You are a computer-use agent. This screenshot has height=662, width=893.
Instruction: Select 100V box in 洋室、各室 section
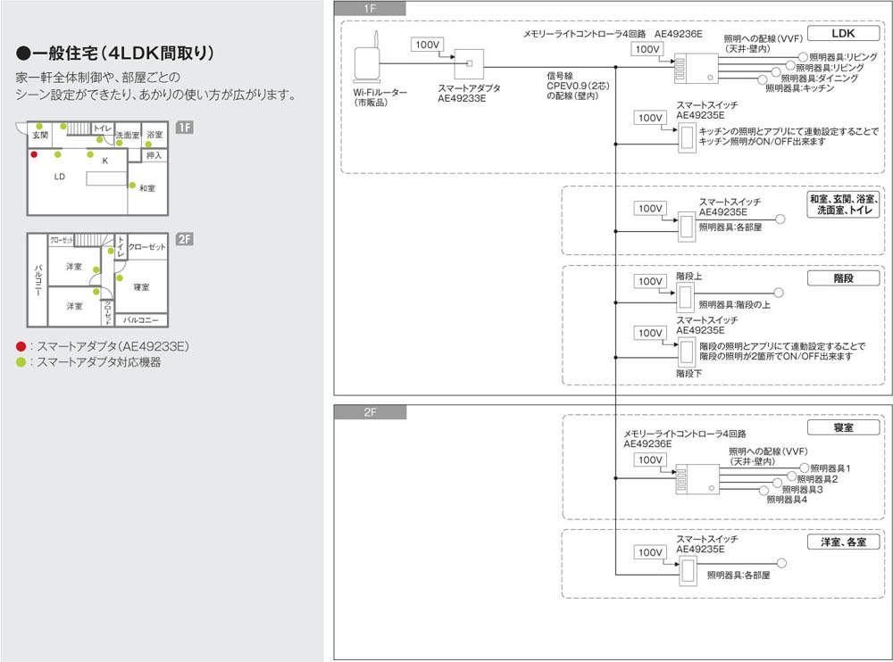pyautogui.click(x=650, y=552)
